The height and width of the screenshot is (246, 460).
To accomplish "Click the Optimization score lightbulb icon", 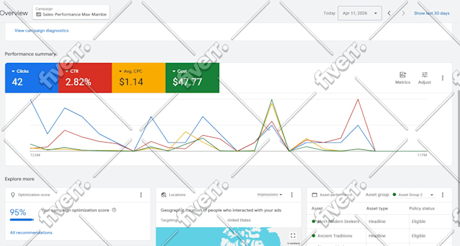I will coord(13,195).
